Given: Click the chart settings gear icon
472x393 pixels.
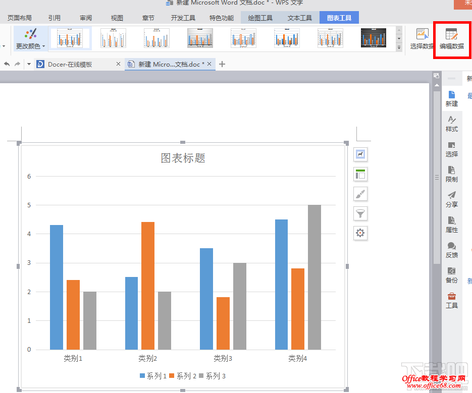Looking at the screenshot, I should (x=360, y=233).
